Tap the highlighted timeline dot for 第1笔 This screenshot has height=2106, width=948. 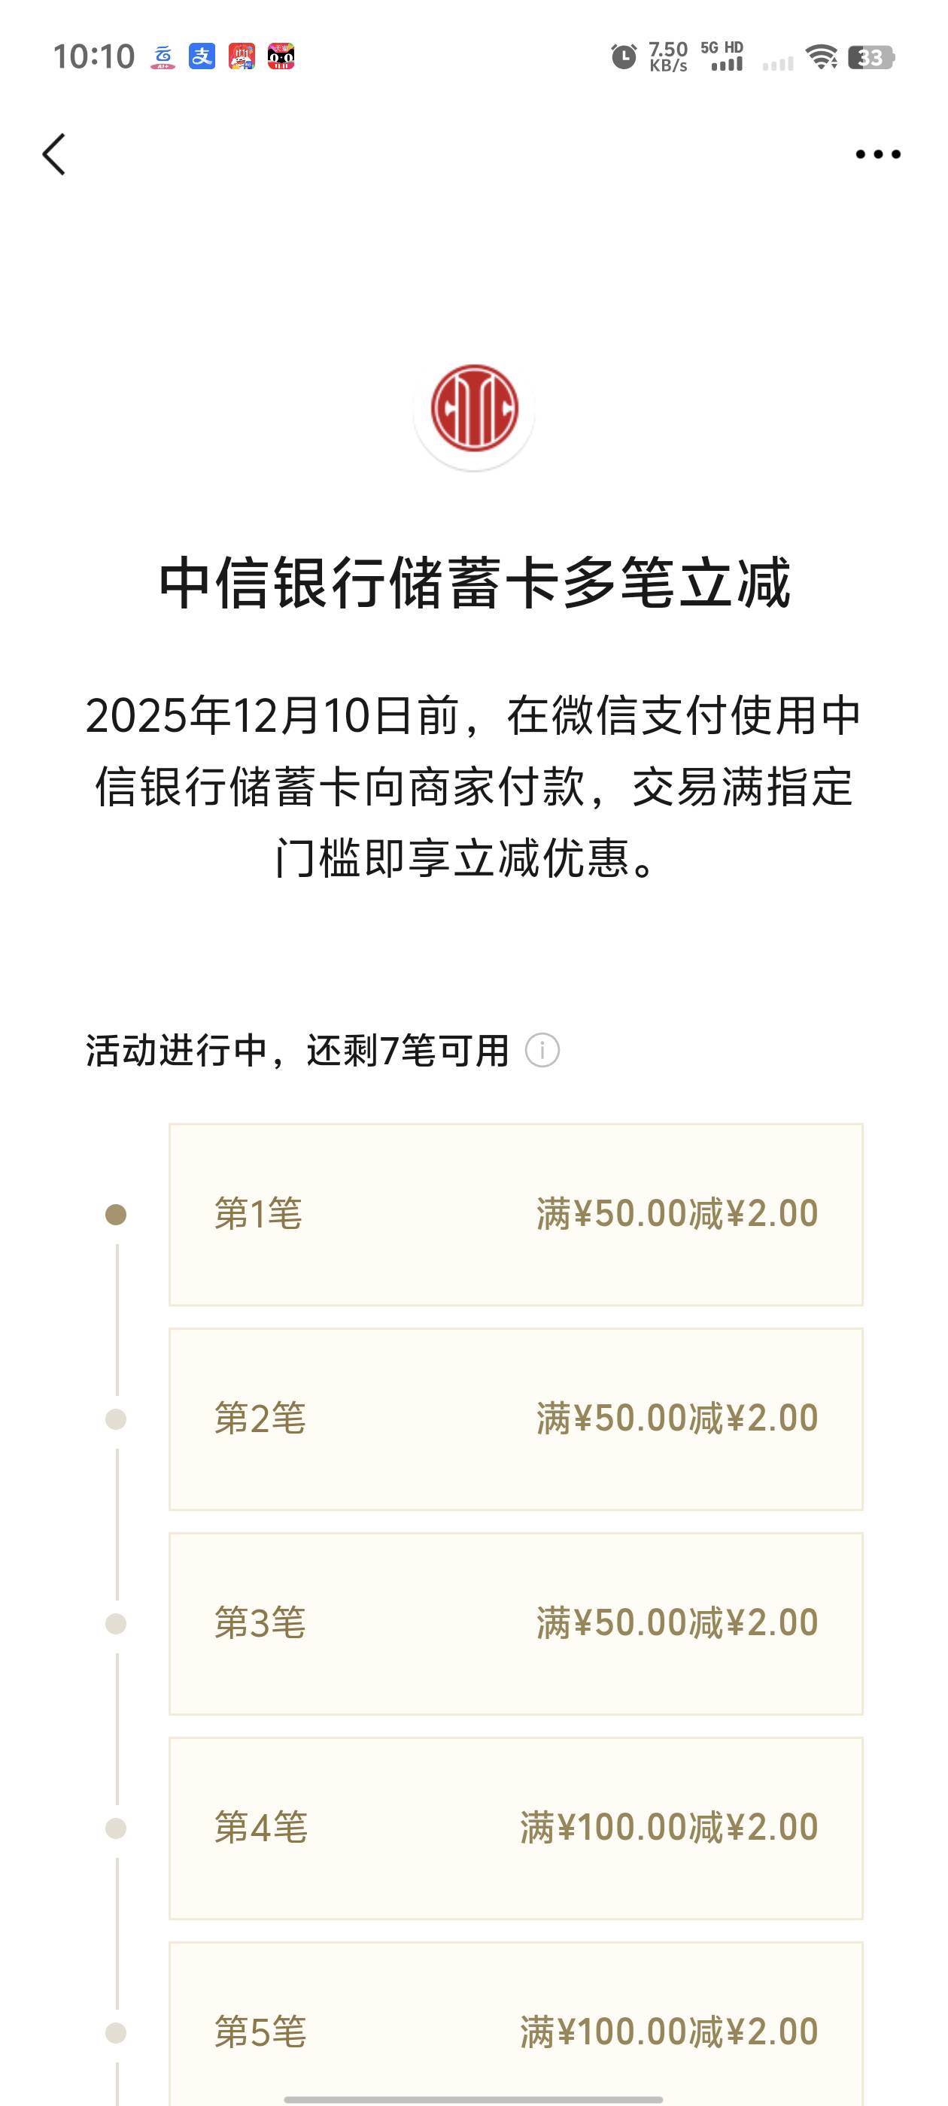[x=116, y=1215]
